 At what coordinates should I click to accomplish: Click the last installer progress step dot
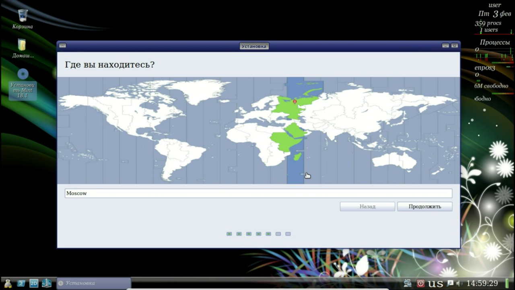pos(288,234)
